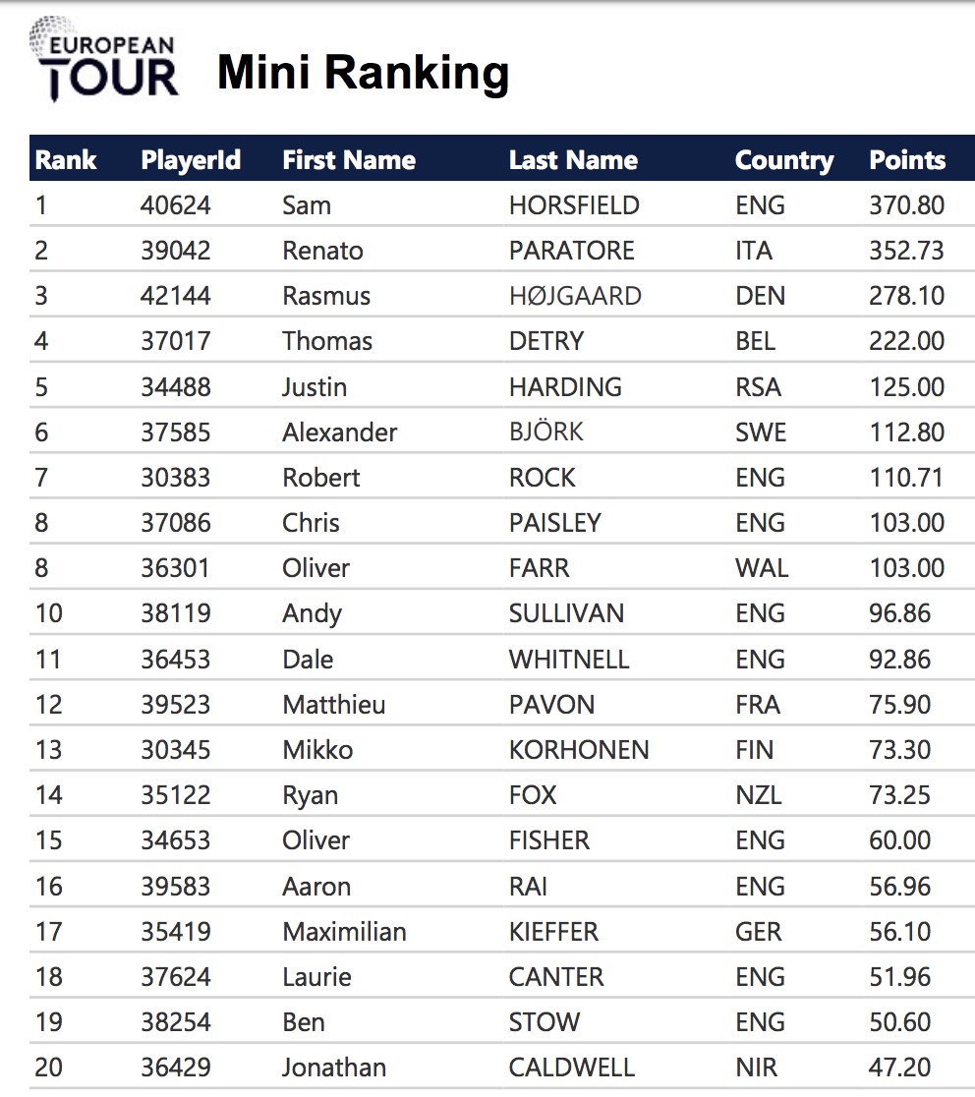Viewport: 975px width, 1097px height.
Task: Click last name SULLIVAN
Action: (x=566, y=613)
